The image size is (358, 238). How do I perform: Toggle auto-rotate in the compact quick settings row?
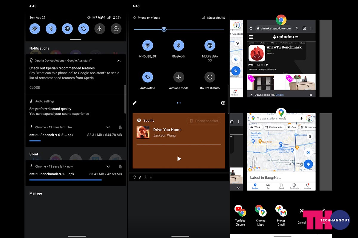(x=84, y=29)
